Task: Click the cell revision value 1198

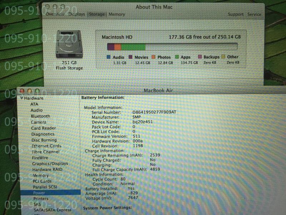Action: [x=138, y=146]
